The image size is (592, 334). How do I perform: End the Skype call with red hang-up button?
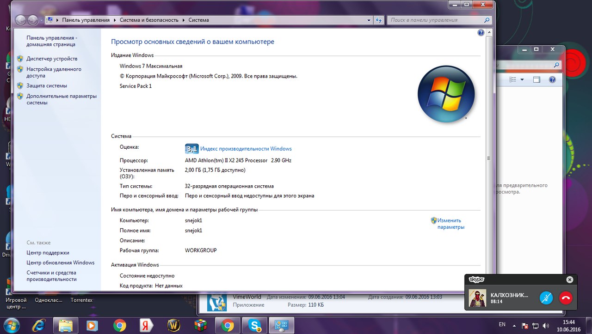click(x=565, y=298)
